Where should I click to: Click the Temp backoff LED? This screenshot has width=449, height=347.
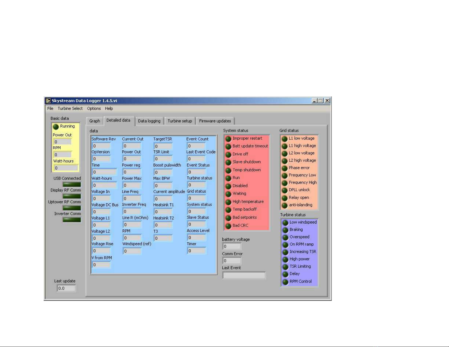[228, 210]
